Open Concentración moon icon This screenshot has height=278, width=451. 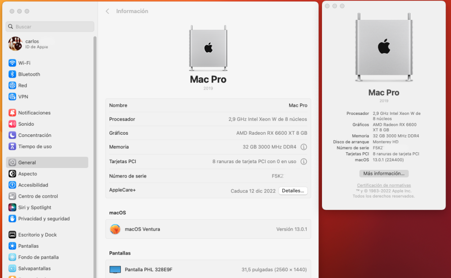12,135
